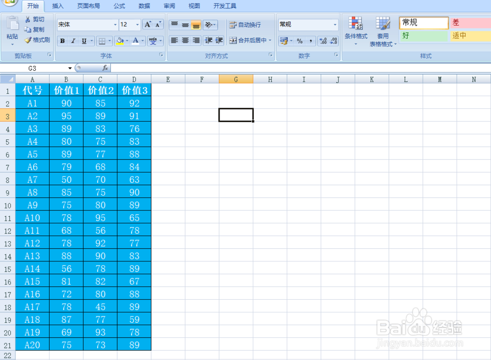
Task: Toggle Italic formatting
Action: (x=73, y=41)
